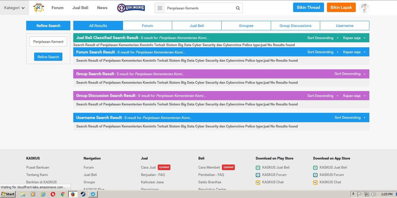
Task: Open Tentang Kami footer link
Action: point(37,175)
